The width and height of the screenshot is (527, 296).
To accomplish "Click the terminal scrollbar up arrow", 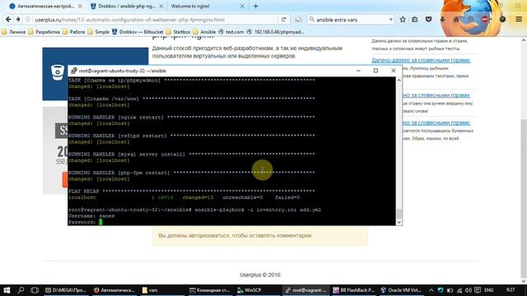I will click(399, 81).
